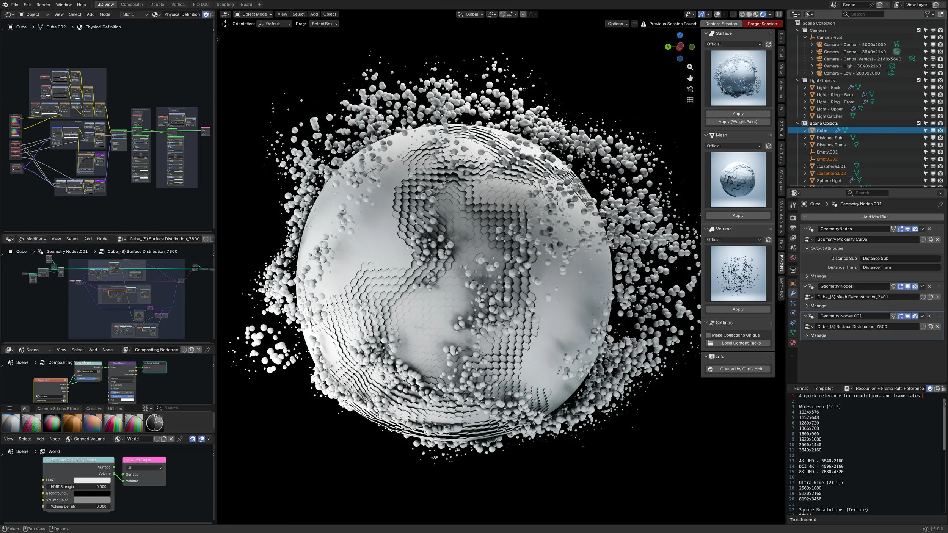Open World properties globe tab
The width and height of the screenshot is (948, 533).
[793, 258]
